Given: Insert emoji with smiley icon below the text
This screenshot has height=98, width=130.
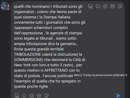Looking at the screenshot, I should [x=24, y=96].
